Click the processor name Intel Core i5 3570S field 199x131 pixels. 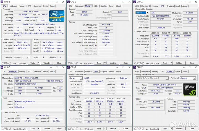(x=31, y=12)
